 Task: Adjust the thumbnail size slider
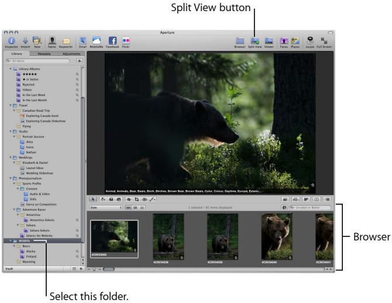pos(94,269)
